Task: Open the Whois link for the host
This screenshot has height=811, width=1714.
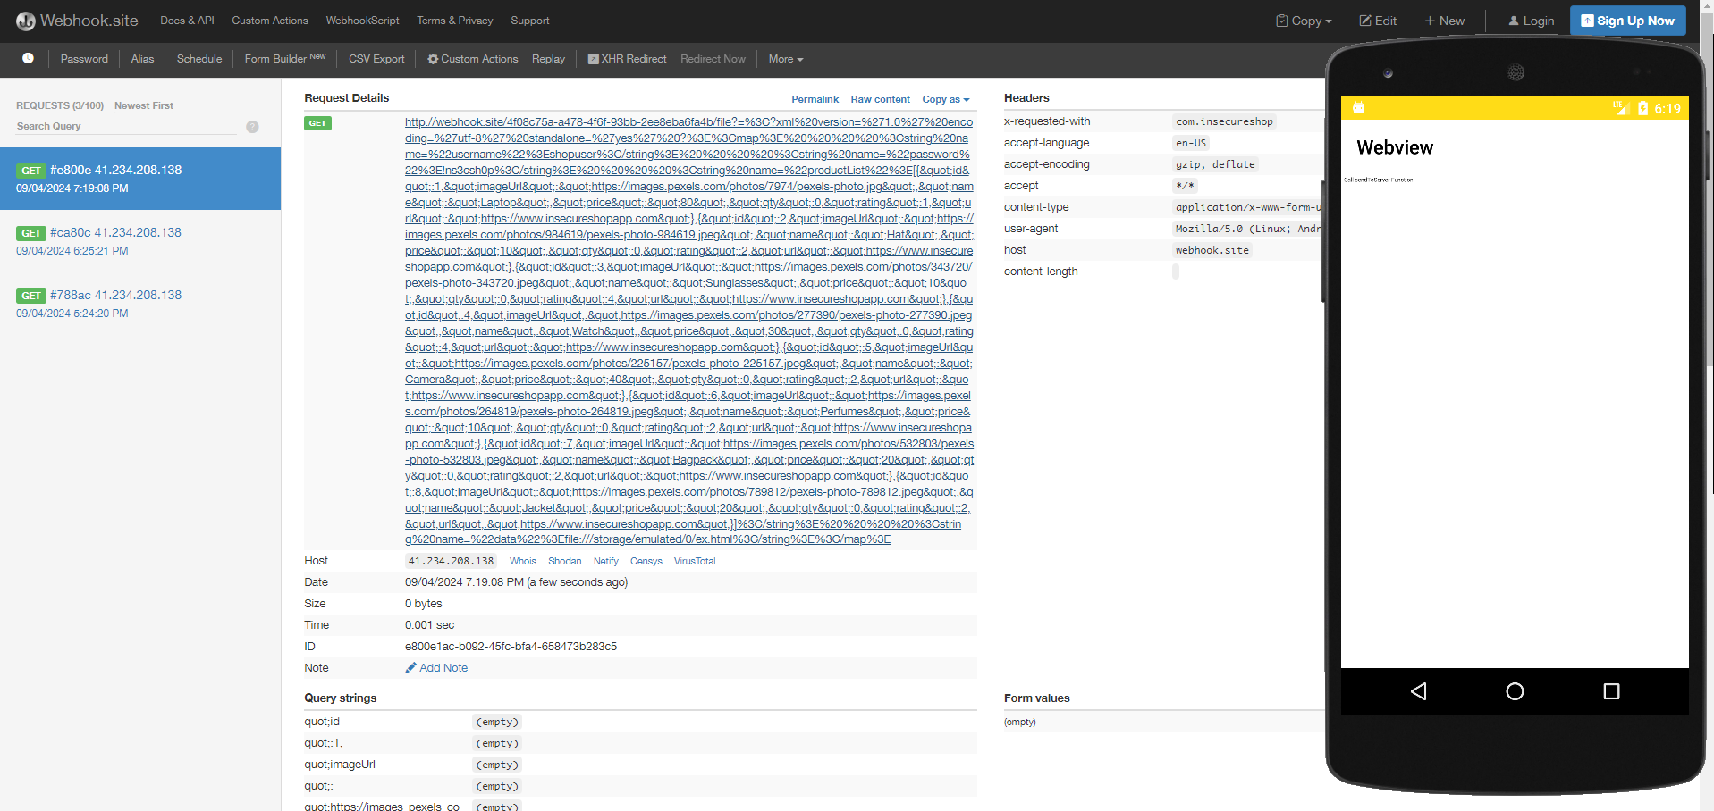Action: 522,561
